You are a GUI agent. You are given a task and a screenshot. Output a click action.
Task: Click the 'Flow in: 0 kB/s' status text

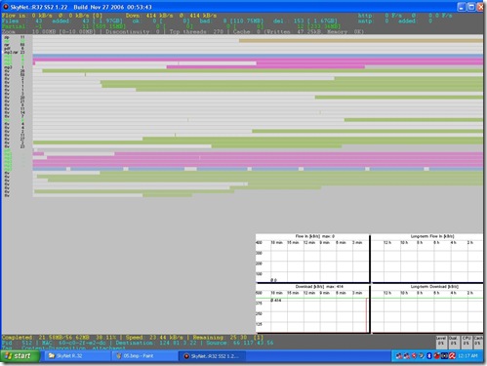point(27,16)
